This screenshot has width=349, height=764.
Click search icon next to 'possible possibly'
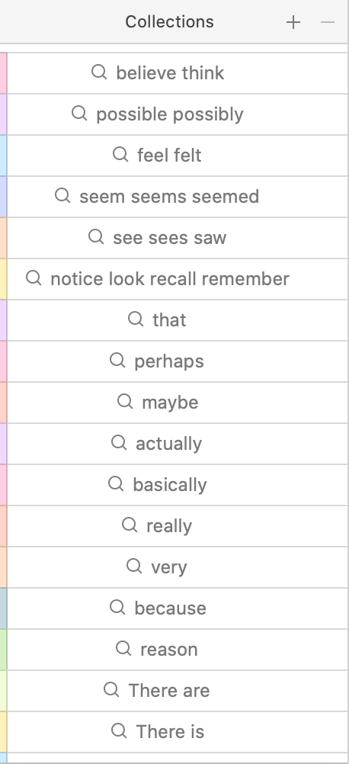79,114
